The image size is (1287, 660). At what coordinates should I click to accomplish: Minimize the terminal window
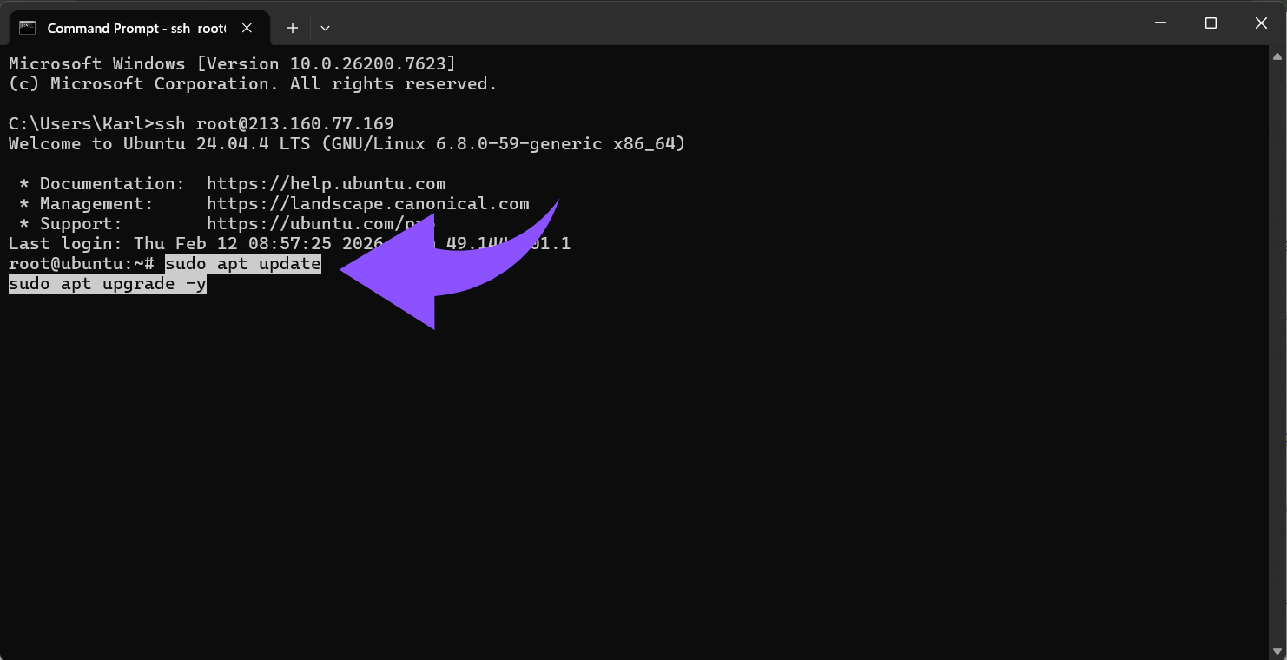(1160, 23)
